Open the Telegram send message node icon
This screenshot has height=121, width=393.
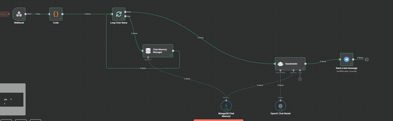tap(347, 59)
